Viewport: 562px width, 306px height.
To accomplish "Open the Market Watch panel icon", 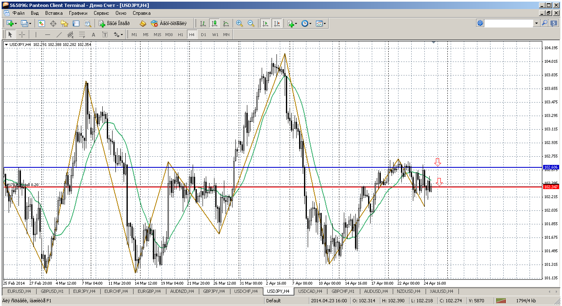I will click(x=41, y=23).
